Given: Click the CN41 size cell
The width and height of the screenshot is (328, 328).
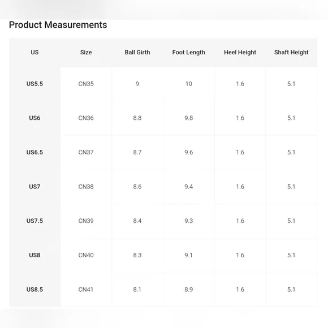Looking at the screenshot, I should [x=86, y=290].
